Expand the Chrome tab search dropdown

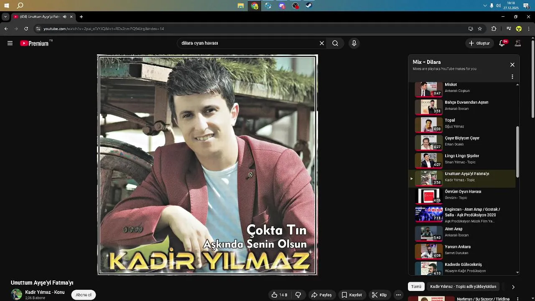point(5,17)
